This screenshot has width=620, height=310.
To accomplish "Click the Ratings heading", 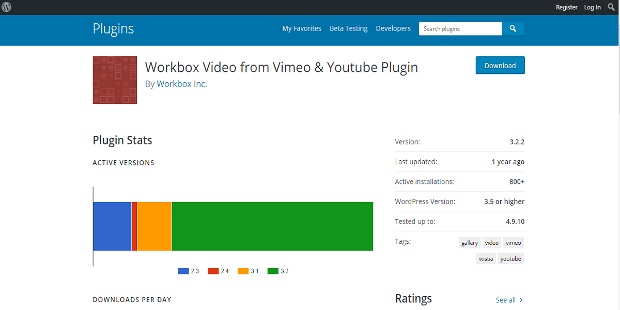I will 413,299.
